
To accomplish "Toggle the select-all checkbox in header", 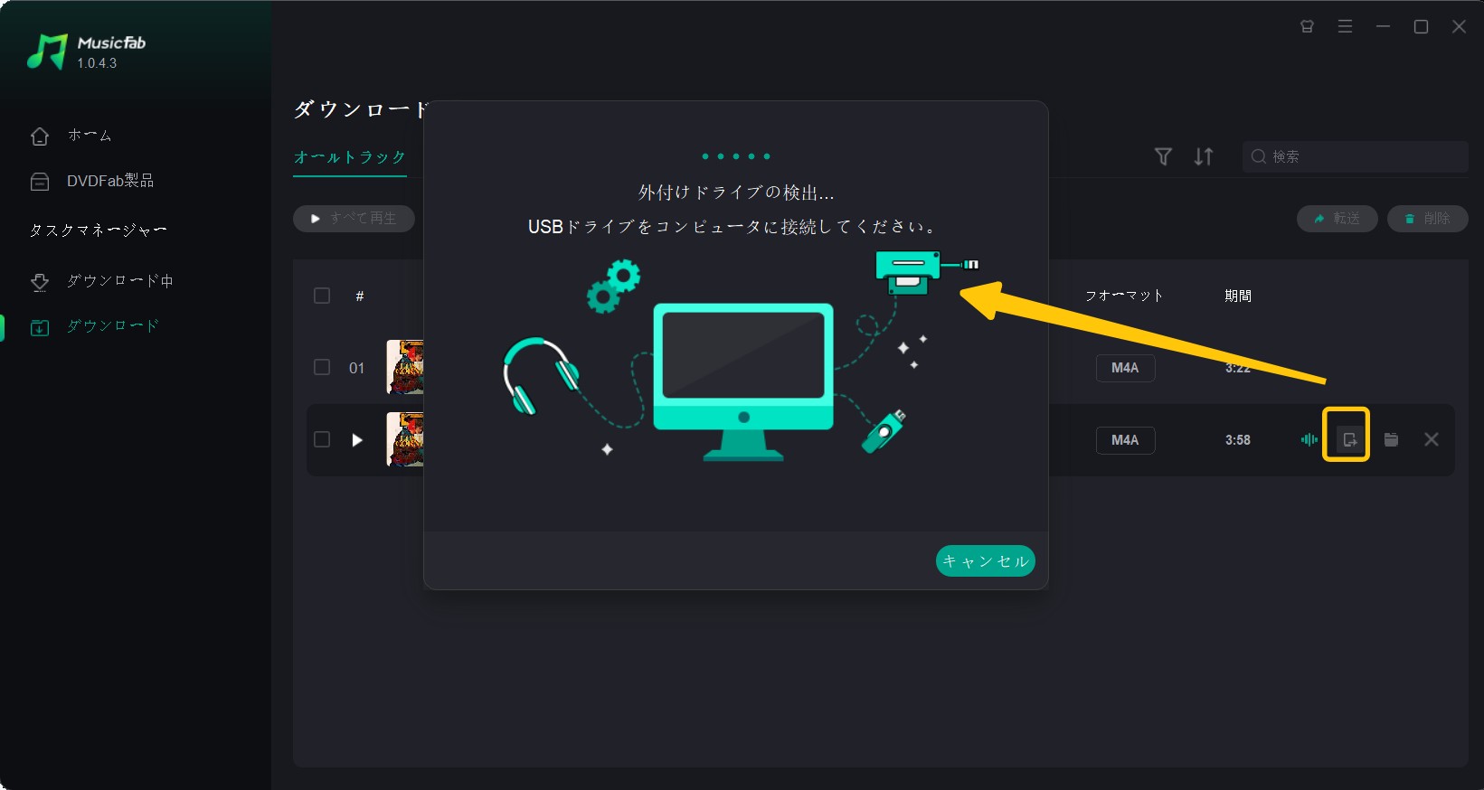I will [322, 296].
